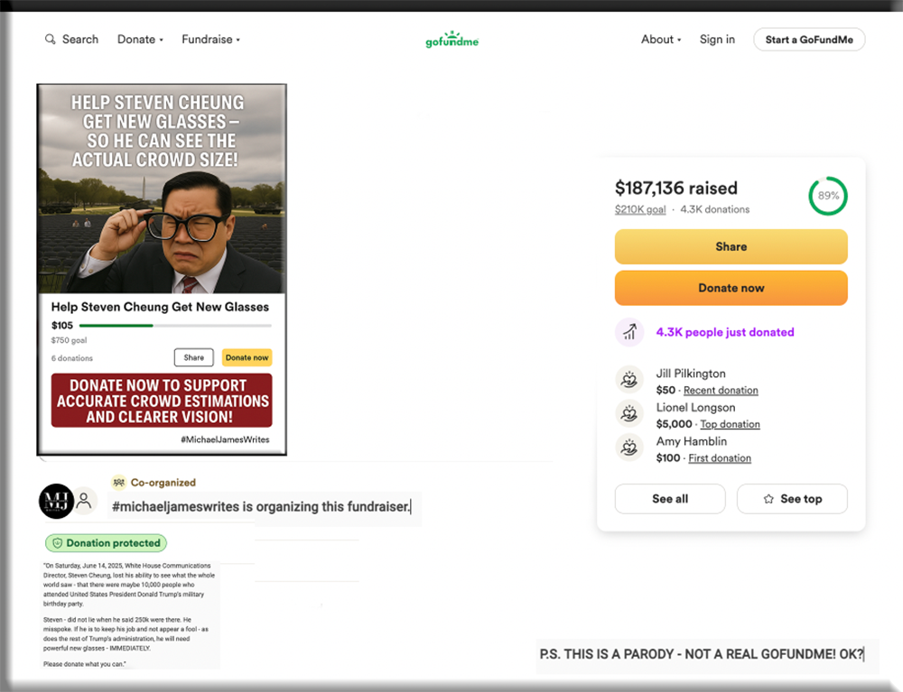Click the $105 green progress bar
The height and width of the screenshot is (692, 903).
[x=175, y=326]
